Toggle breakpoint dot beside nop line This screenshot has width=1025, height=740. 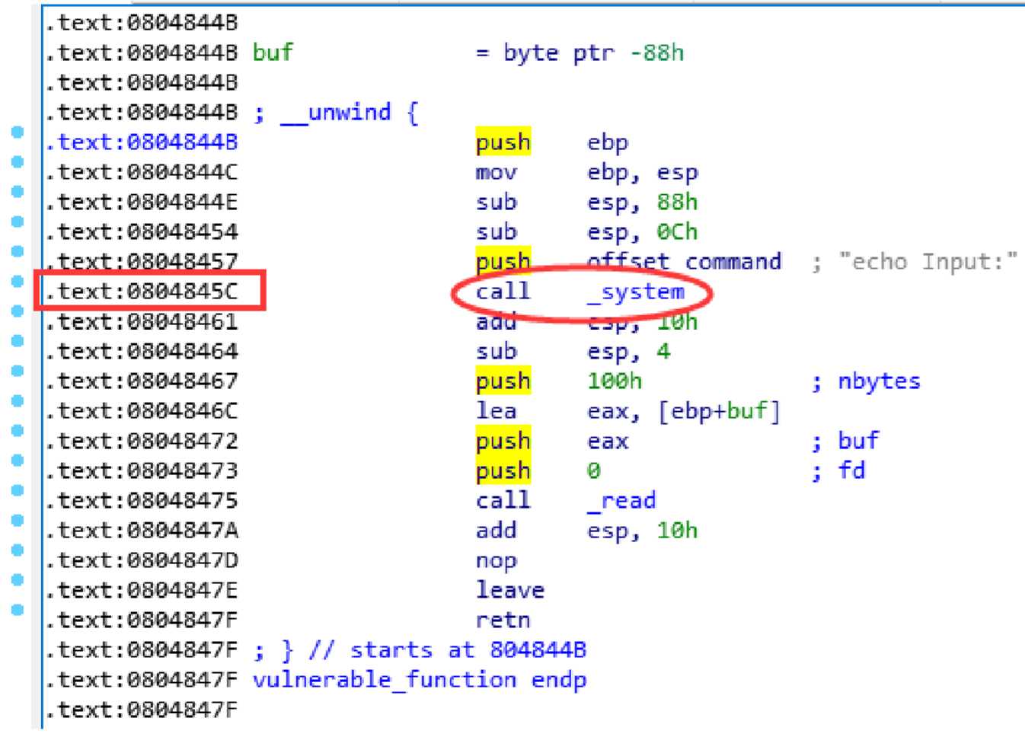[18, 550]
